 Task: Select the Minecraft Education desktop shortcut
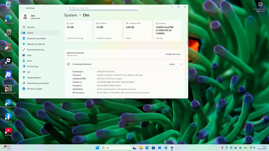click(8, 89)
